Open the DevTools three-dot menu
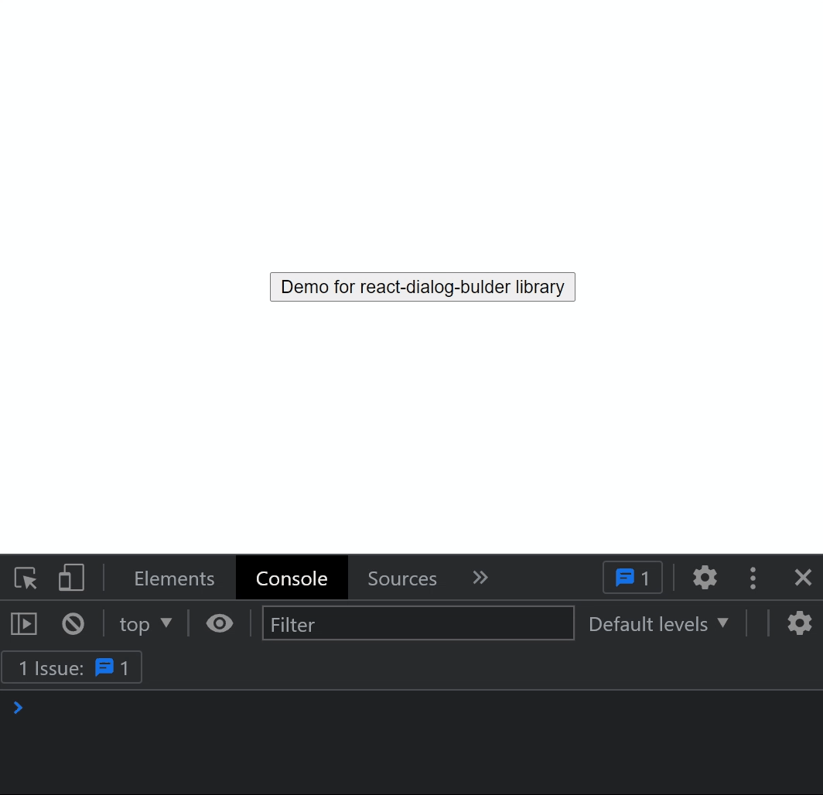 click(x=753, y=578)
